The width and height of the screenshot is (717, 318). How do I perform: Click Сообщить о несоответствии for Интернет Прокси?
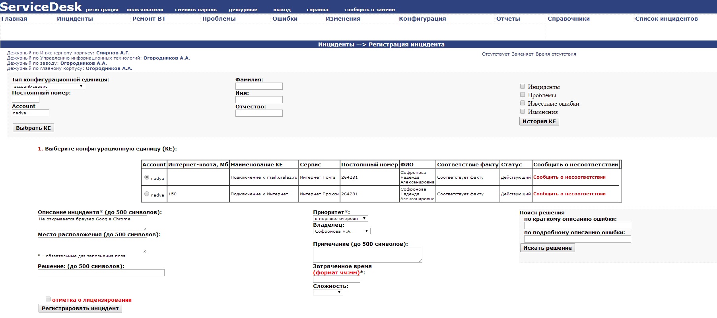pos(569,194)
